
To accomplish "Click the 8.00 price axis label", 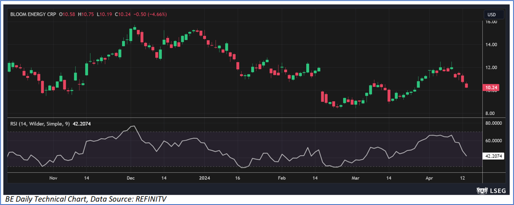I will coord(491,113).
